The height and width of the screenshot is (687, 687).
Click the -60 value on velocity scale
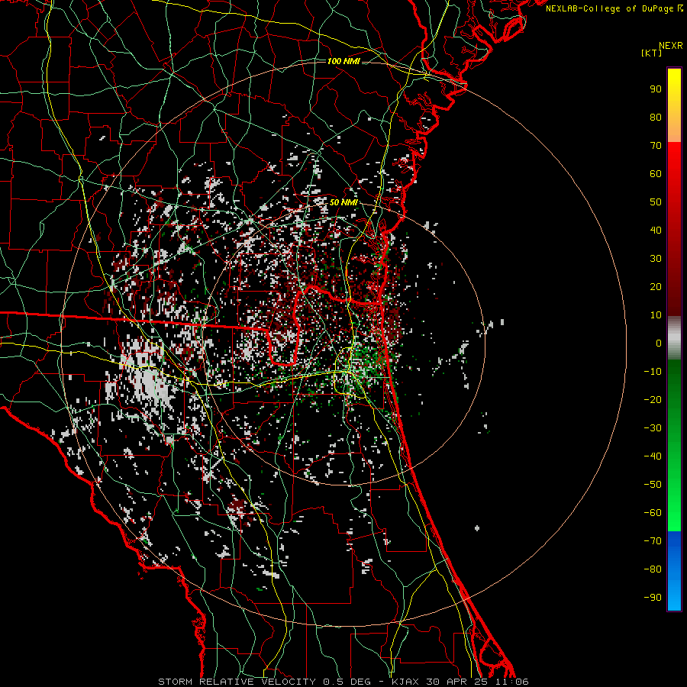653,513
